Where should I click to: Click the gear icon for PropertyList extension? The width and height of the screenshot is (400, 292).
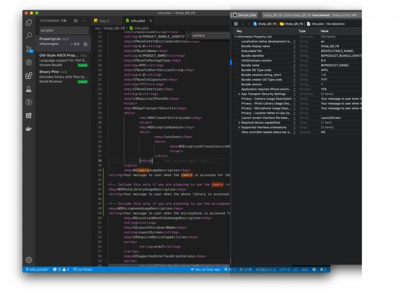coord(85,44)
